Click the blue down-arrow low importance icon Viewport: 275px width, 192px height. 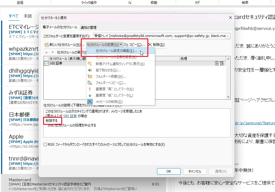click(x=90, y=95)
